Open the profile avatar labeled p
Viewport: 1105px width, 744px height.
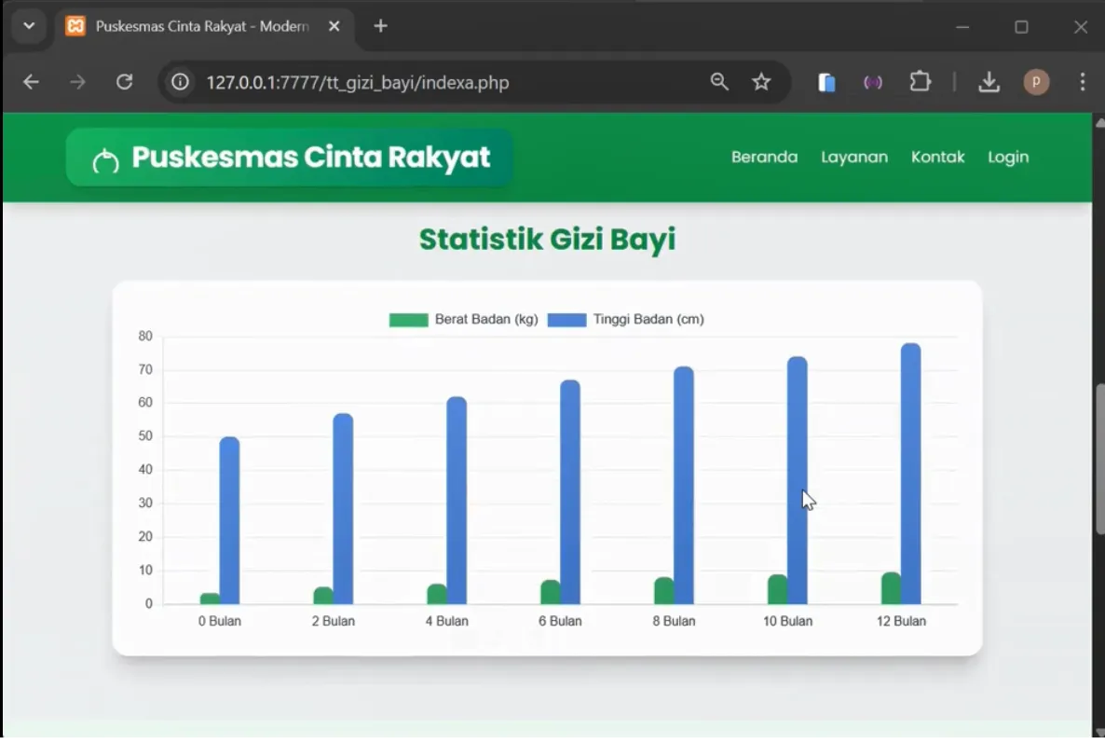(x=1037, y=82)
